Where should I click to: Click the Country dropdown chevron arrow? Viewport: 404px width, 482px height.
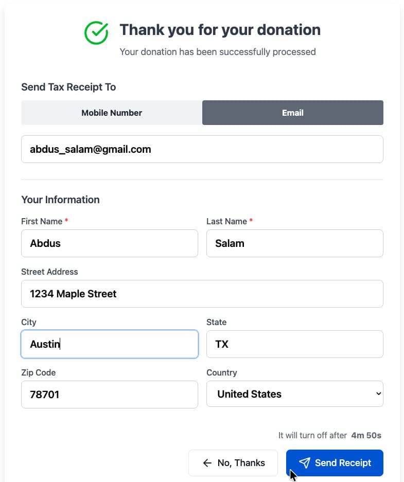pyautogui.click(x=378, y=394)
